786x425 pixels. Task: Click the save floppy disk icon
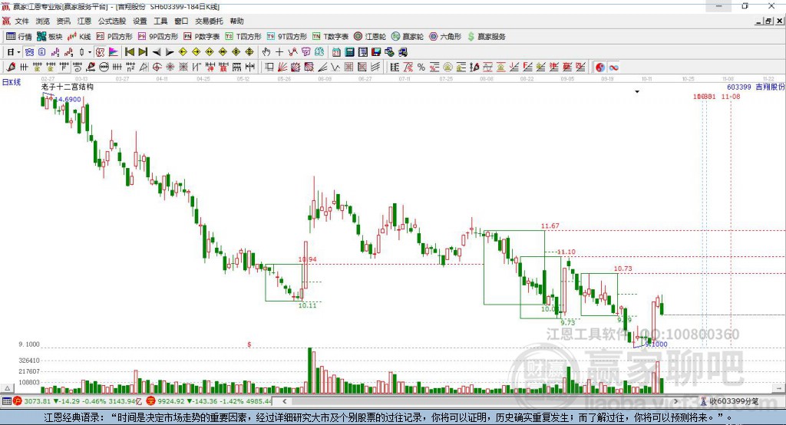pos(376,52)
